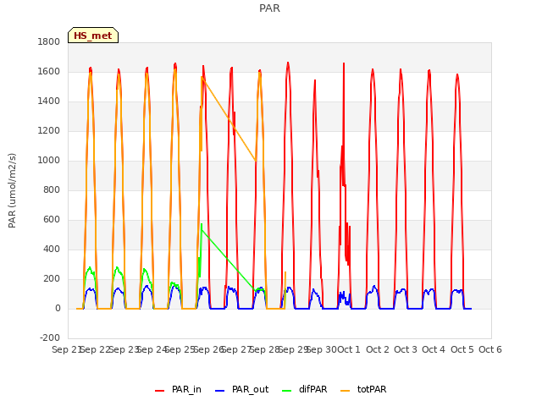Click the orange totPAR legend swatch
Viewport: 542px width, 406px height.
345,391
